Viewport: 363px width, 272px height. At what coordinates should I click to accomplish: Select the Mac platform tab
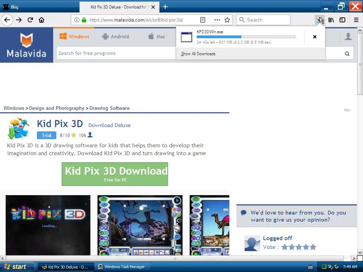(157, 36)
